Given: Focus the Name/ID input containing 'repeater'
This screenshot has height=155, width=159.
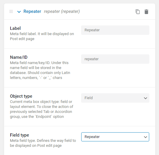Looking at the screenshot, I should click(x=115, y=59).
